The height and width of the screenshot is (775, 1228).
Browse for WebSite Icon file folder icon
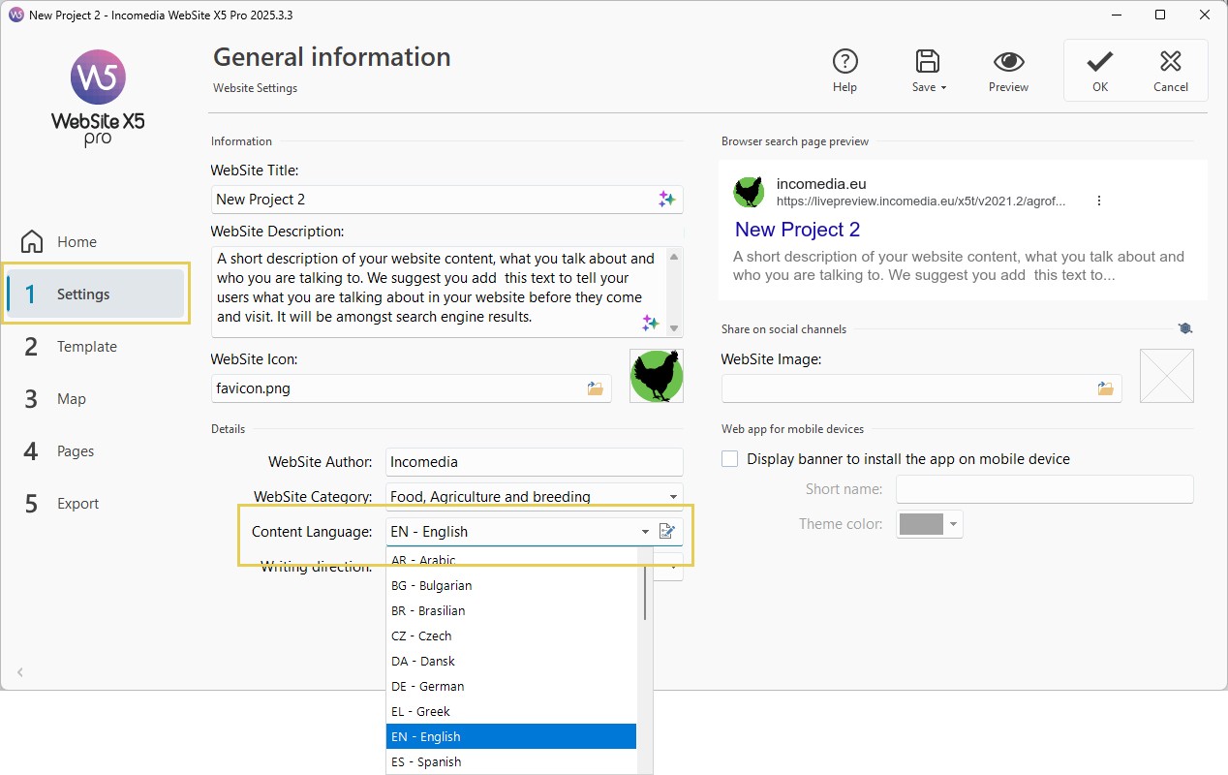pyautogui.click(x=595, y=388)
